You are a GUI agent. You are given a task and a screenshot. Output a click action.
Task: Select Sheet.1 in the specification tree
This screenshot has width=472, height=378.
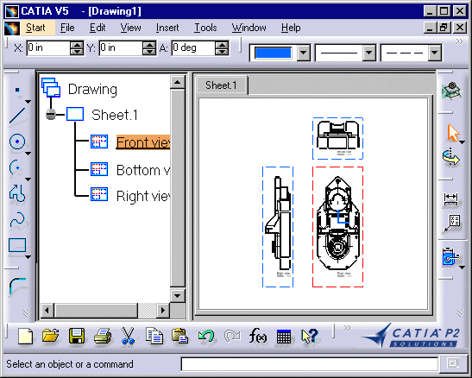pos(115,115)
